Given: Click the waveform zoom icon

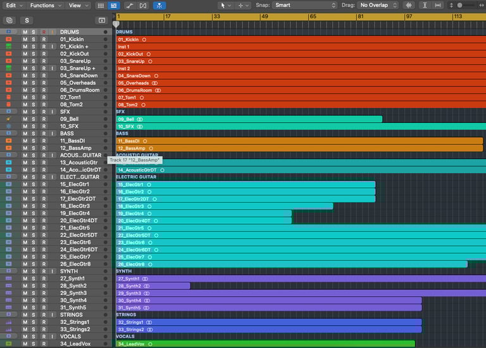Looking at the screenshot, I should (x=409, y=5).
